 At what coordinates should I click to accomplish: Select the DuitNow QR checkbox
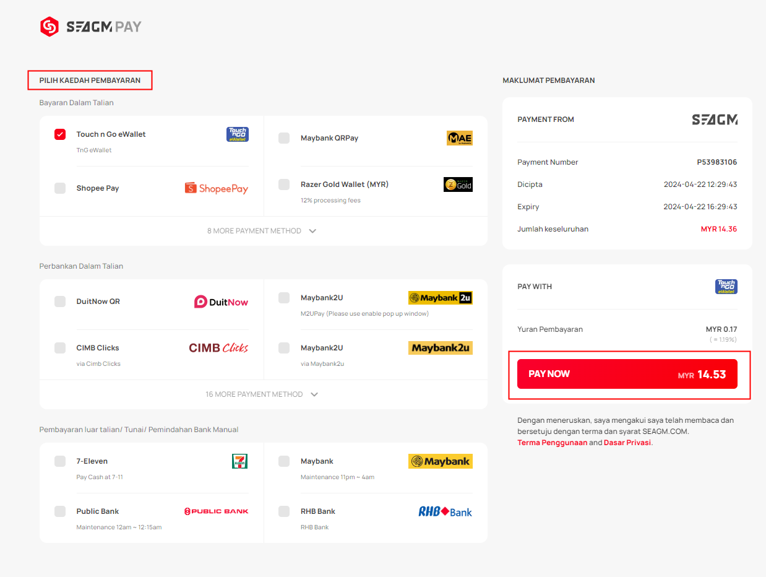point(60,302)
